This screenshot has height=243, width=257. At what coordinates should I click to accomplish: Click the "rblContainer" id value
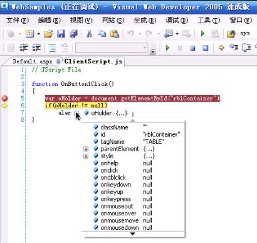pos(161,134)
